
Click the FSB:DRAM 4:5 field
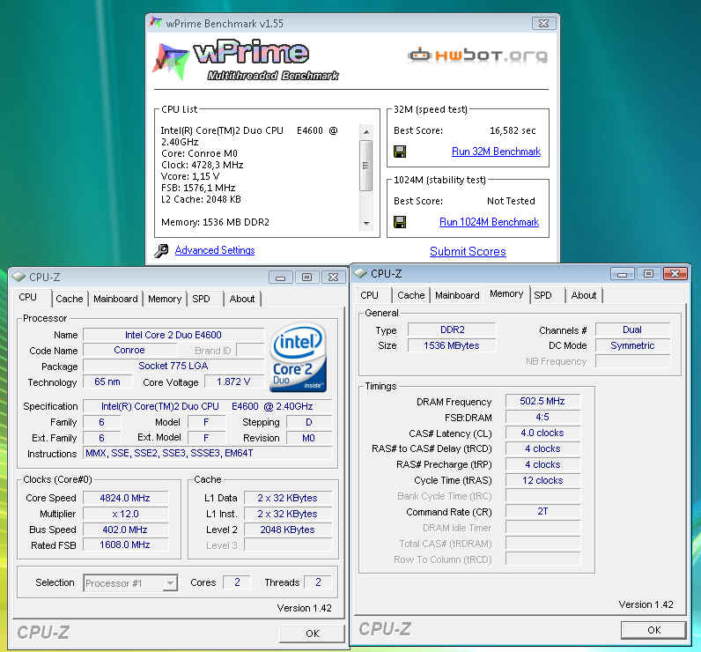point(542,417)
